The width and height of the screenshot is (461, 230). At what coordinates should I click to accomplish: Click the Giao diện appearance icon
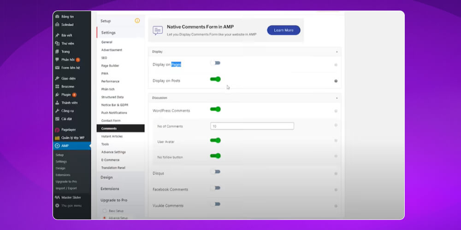click(x=57, y=79)
